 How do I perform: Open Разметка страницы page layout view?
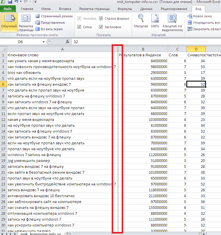tap(26, 23)
